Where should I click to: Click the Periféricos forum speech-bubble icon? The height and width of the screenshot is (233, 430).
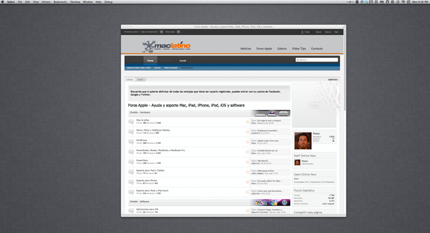tap(131, 141)
